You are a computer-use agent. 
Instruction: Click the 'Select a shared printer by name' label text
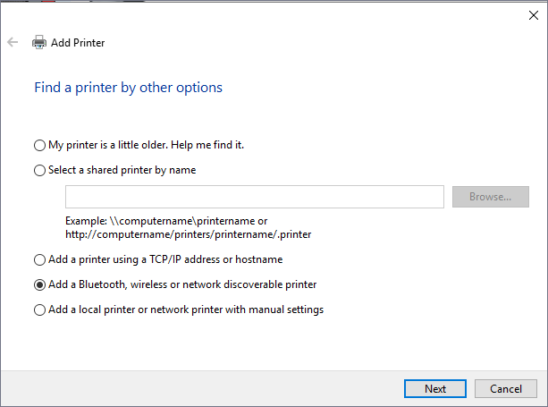pos(122,170)
